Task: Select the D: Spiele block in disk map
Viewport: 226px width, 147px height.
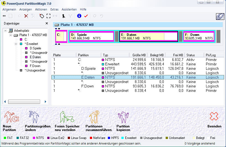Action: [x=92, y=36]
